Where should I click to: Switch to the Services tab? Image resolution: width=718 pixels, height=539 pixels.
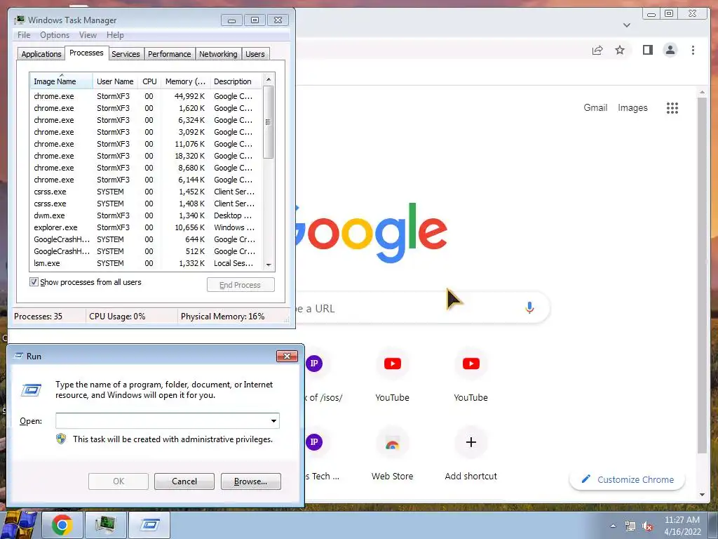[126, 54]
